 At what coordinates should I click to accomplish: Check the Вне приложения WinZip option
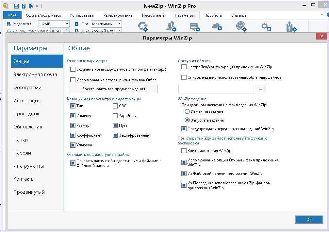point(184,151)
